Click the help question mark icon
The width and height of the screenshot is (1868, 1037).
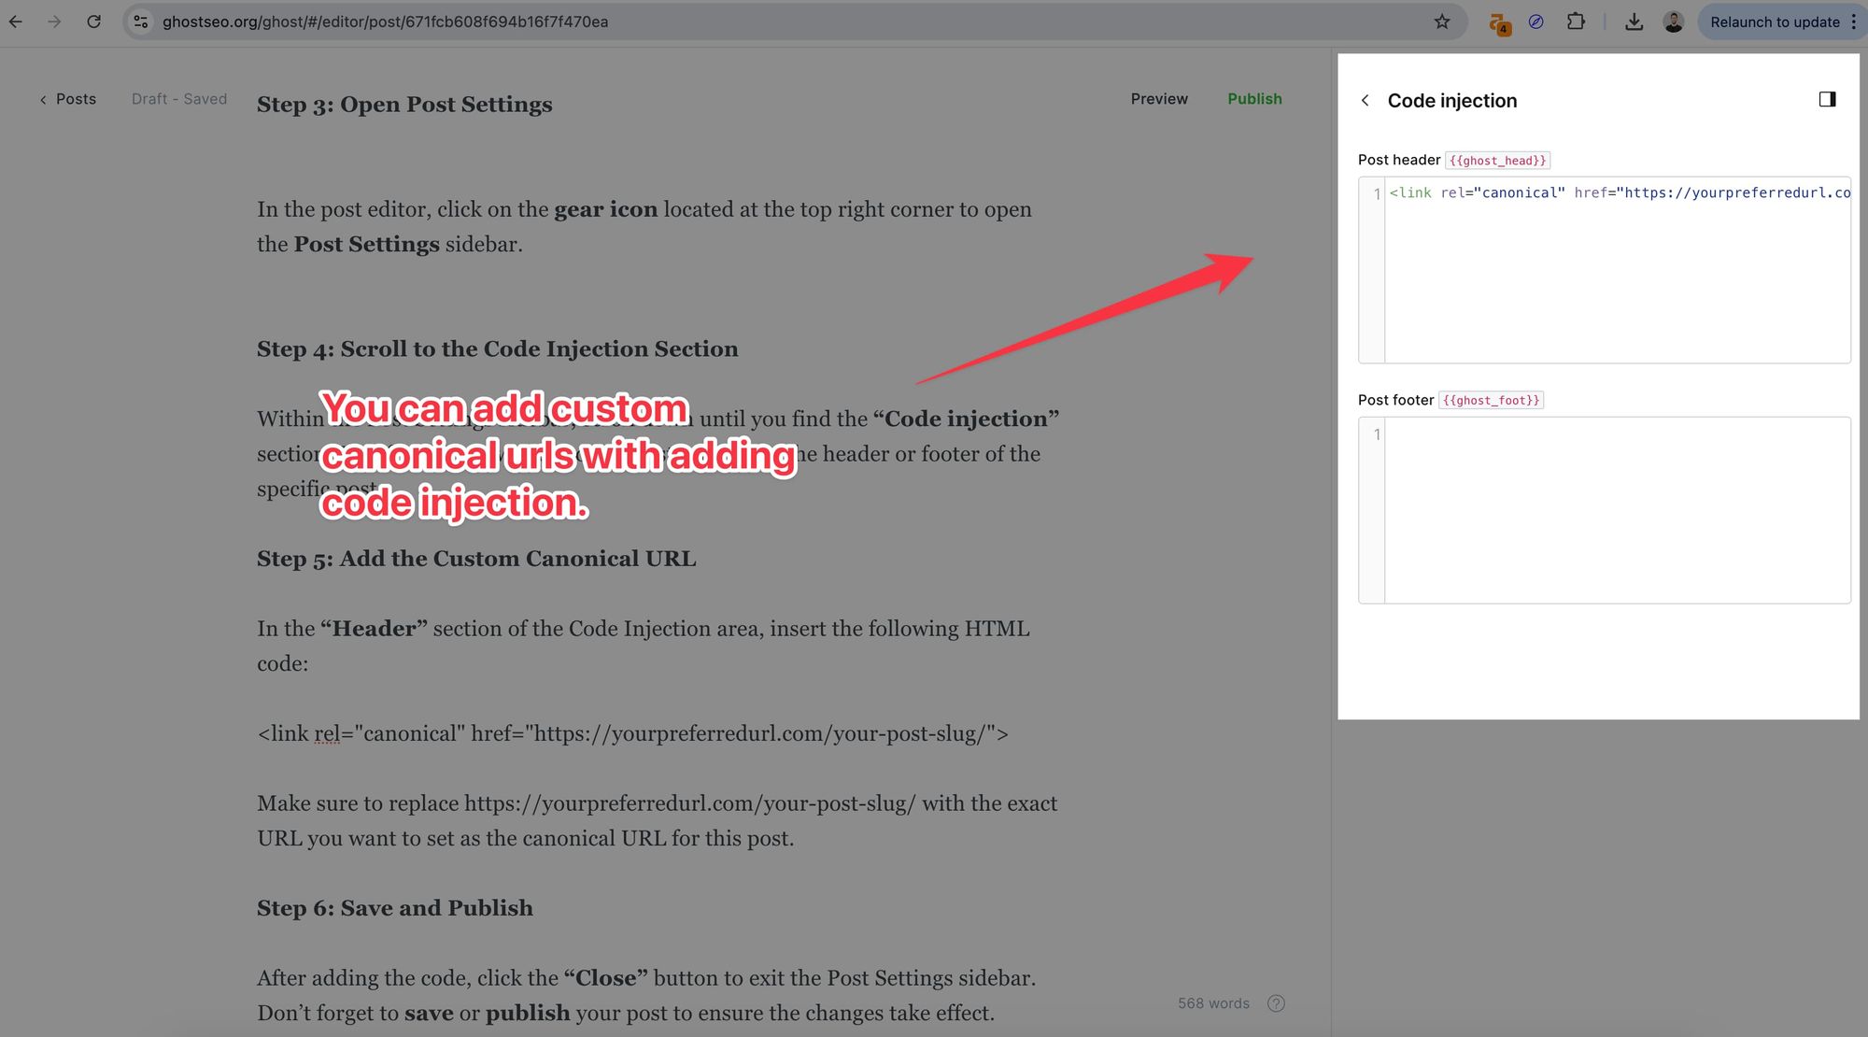1276,1003
